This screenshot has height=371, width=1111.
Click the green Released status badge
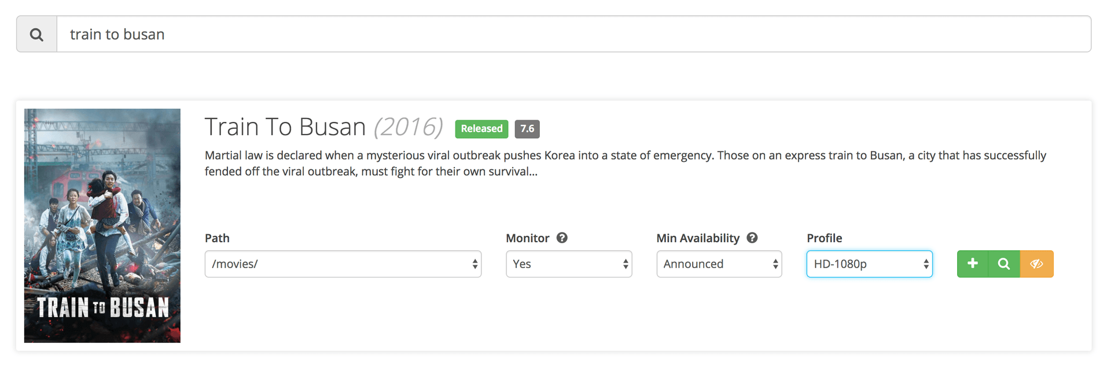pyautogui.click(x=481, y=129)
